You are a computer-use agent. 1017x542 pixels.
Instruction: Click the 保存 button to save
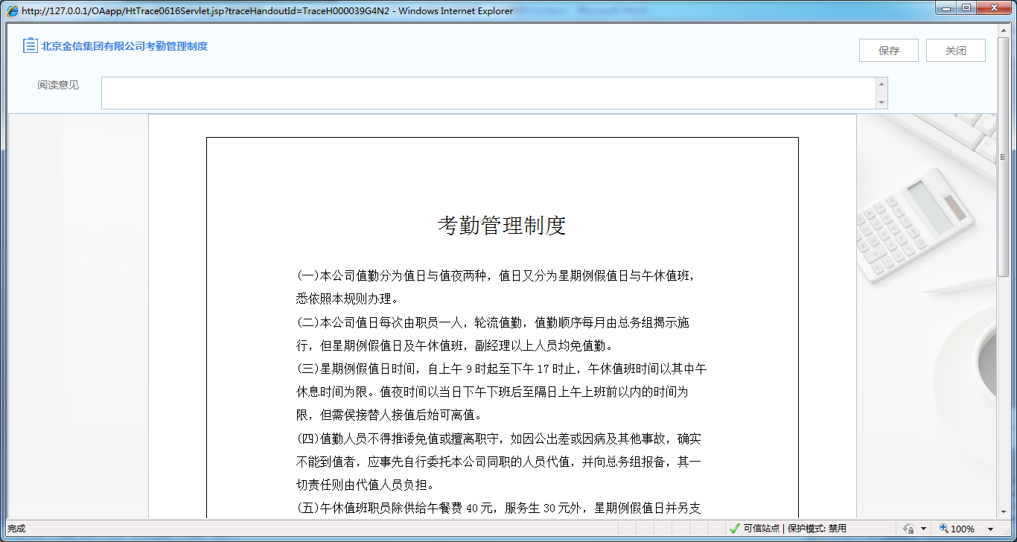coord(888,50)
